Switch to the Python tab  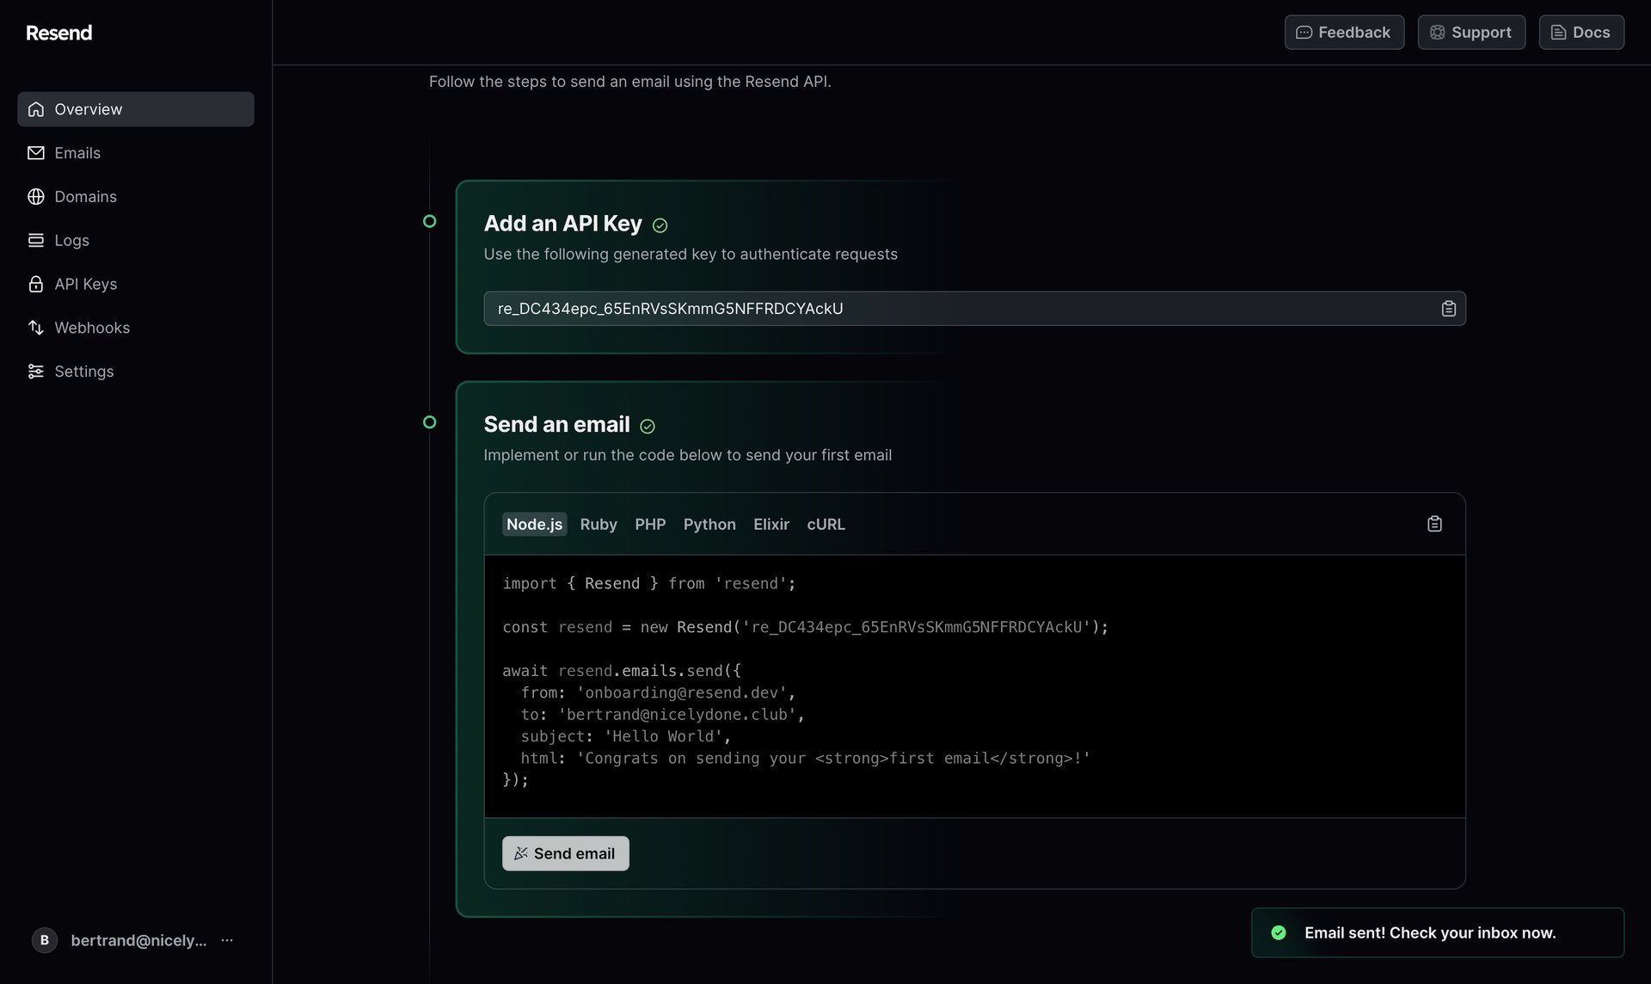pos(709,524)
